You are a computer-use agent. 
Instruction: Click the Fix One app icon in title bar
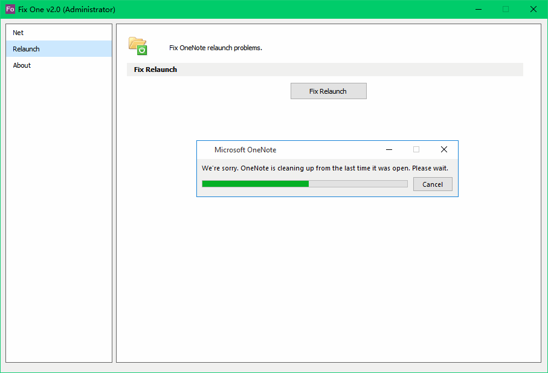point(10,9)
